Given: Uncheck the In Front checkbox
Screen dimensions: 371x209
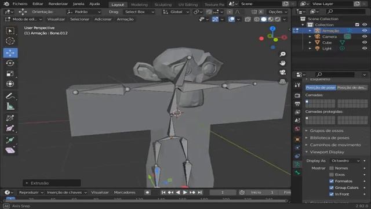Looking at the screenshot, I should click(x=332, y=194).
